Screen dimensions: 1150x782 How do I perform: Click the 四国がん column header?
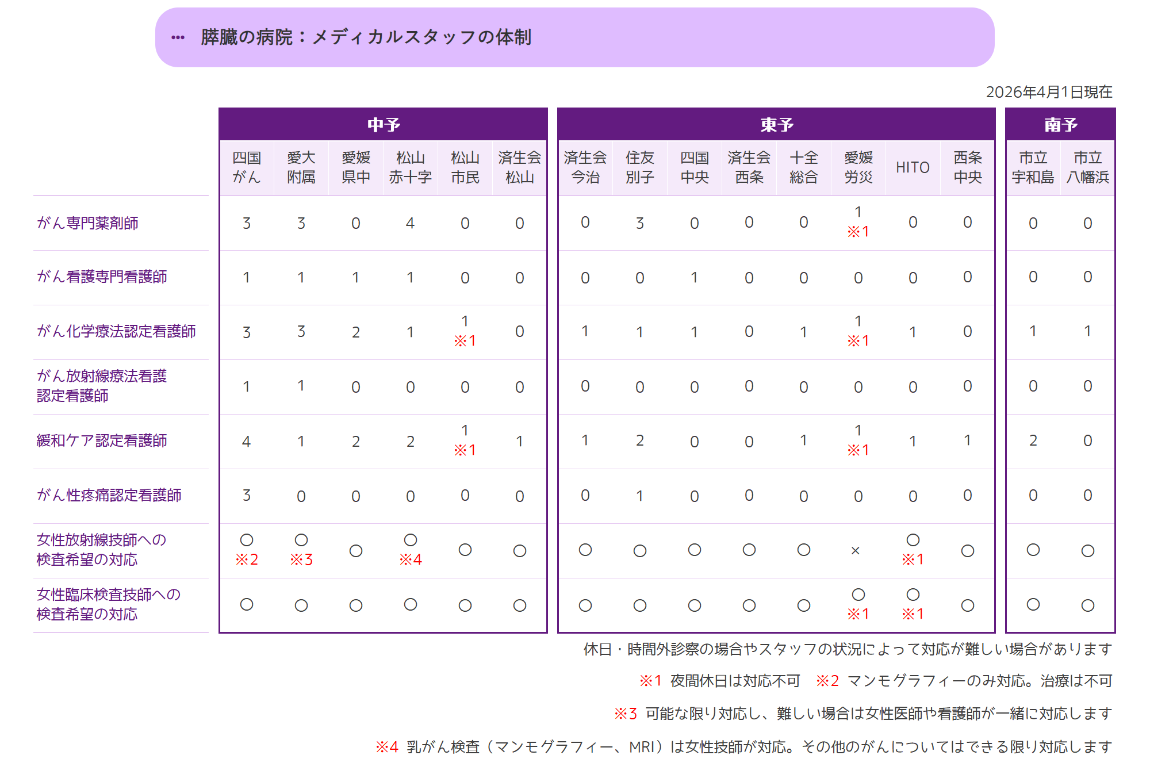[247, 167]
